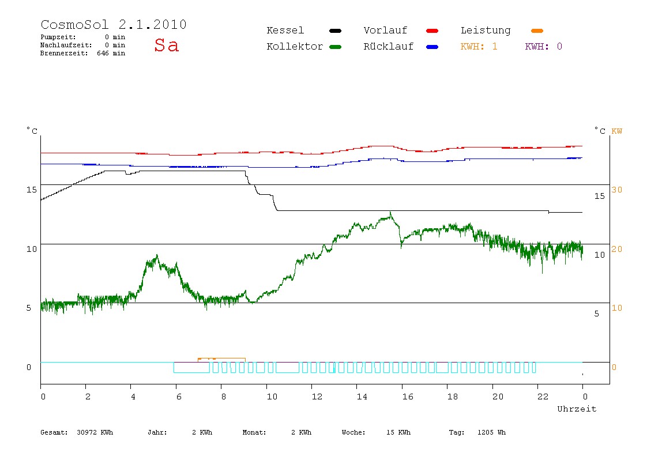This screenshot has height=468, width=662.
Task: Select the "Kollektor" legend label
Action: click(x=294, y=47)
